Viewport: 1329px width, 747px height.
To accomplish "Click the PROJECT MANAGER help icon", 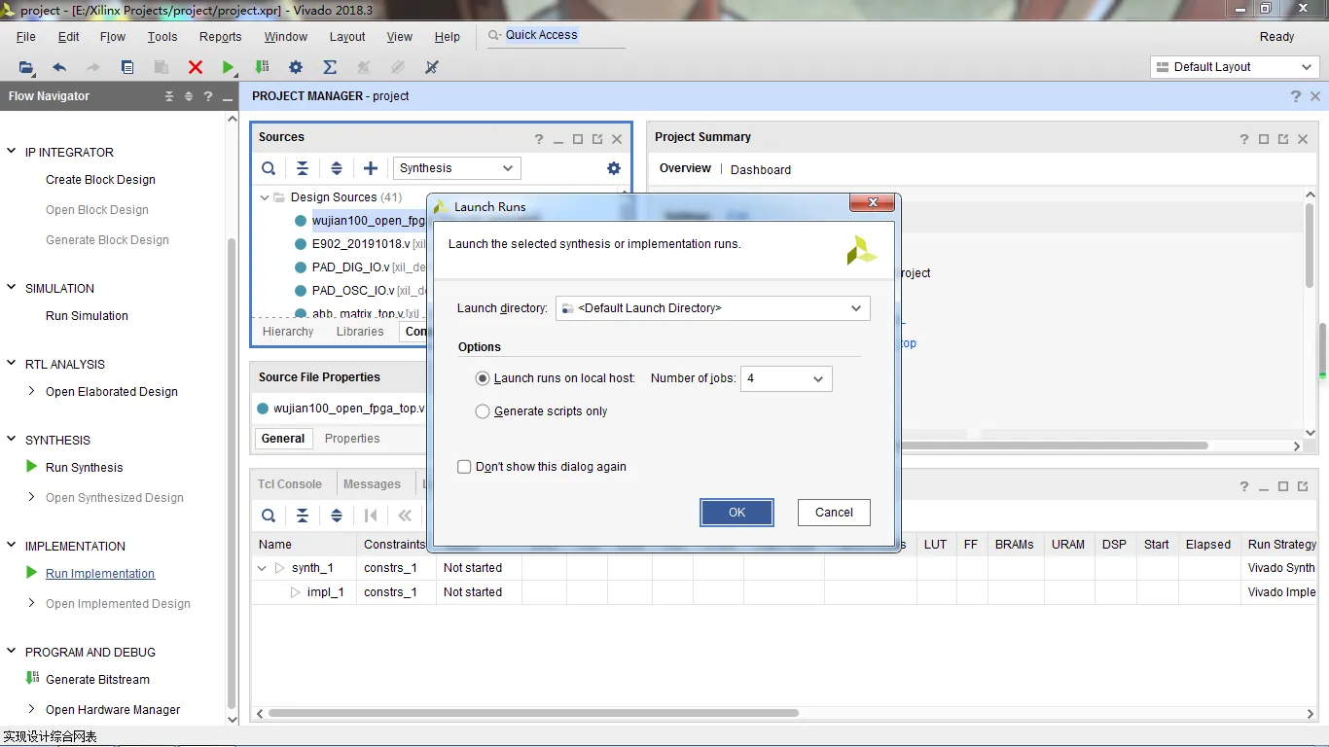I will pos(1296,96).
